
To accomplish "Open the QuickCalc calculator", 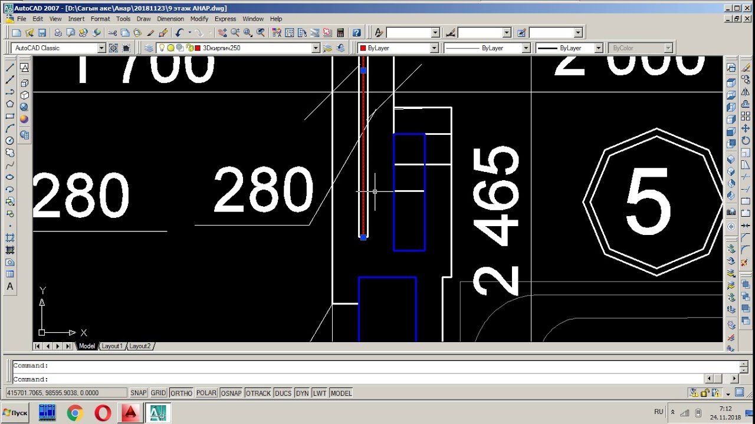I will [340, 33].
